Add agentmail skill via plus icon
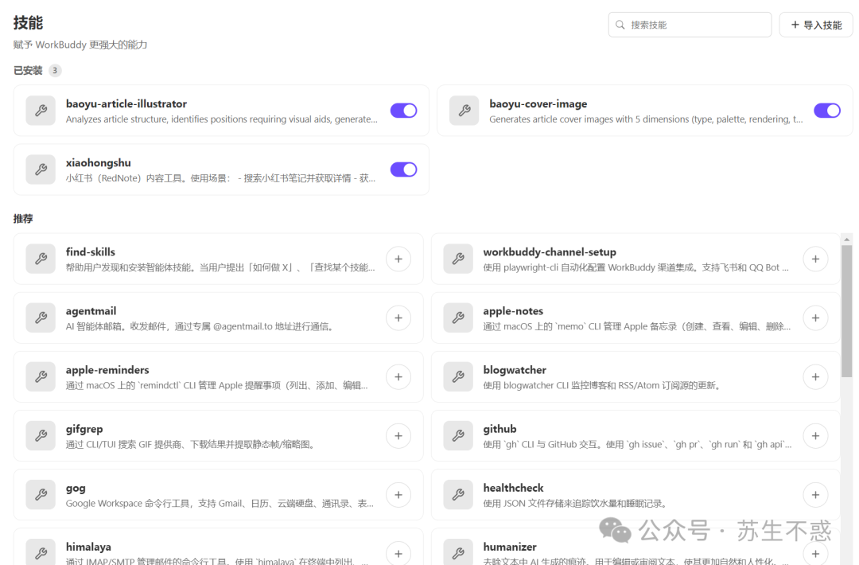The image size is (859, 565). 398,318
